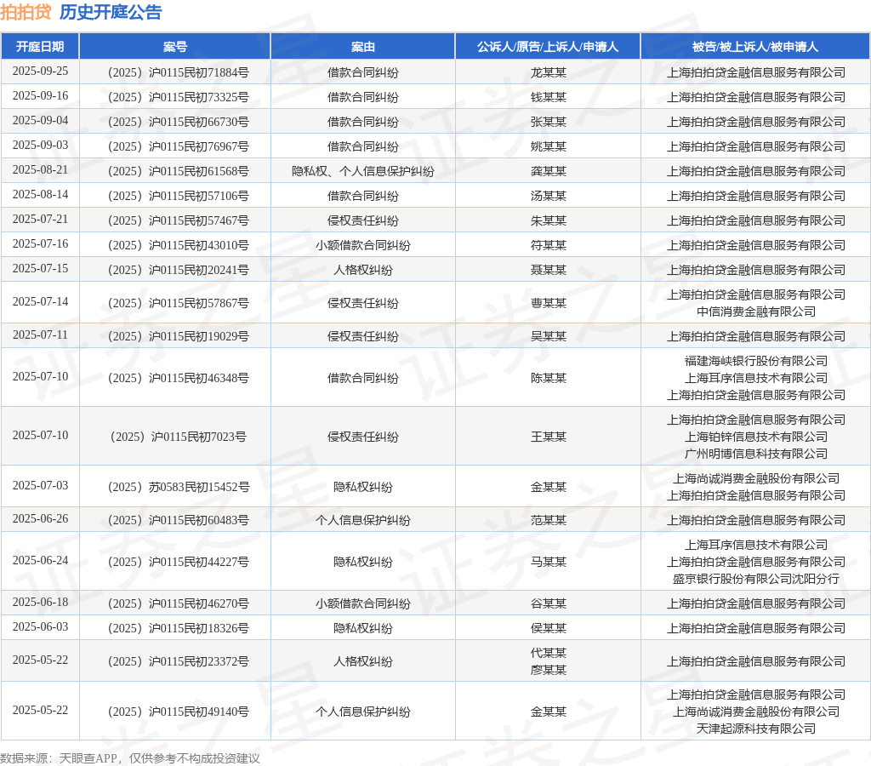Click defendant 中信消费金融有限公司

coord(756,312)
